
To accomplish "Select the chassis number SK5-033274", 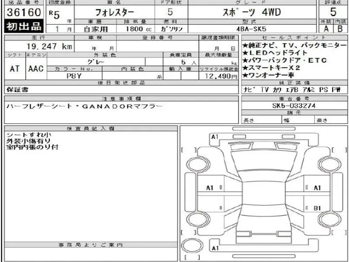I will [x=295, y=106].
